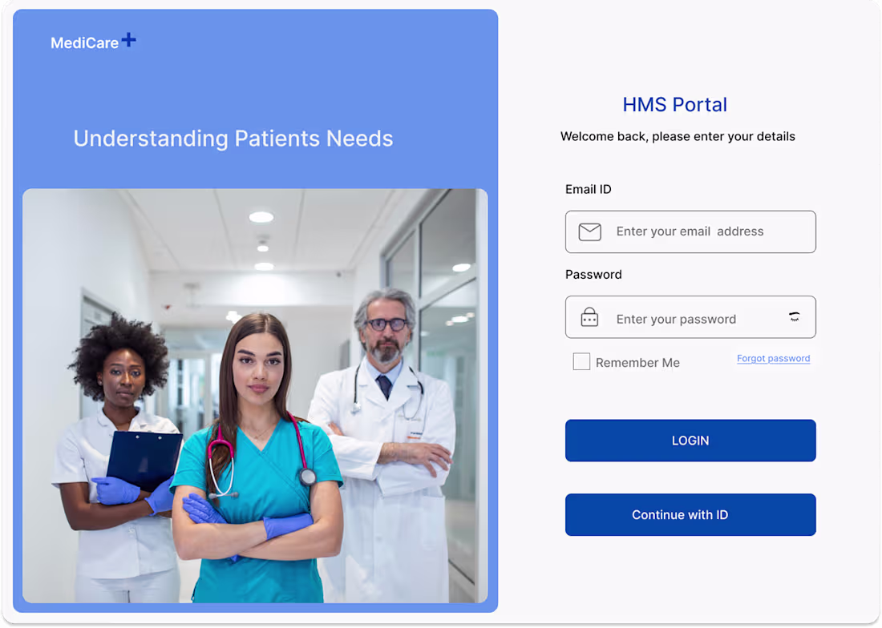Enable the Remember Me checkbox
The width and height of the screenshot is (882, 628).
[581, 361]
